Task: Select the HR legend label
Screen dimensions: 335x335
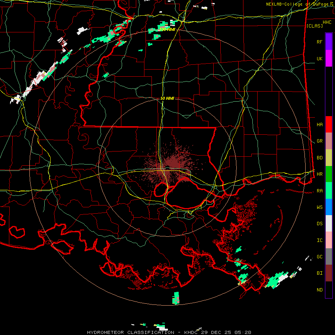Action: [x=319, y=174]
